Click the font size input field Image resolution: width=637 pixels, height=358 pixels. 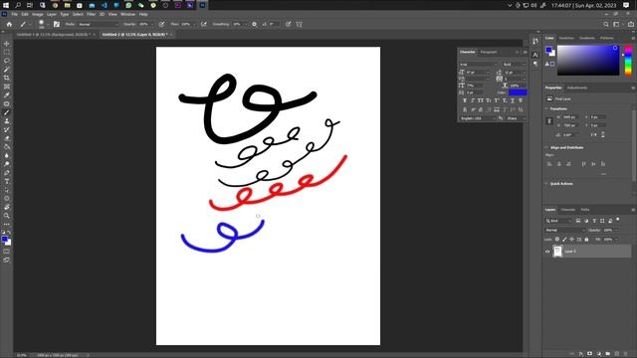click(x=476, y=73)
